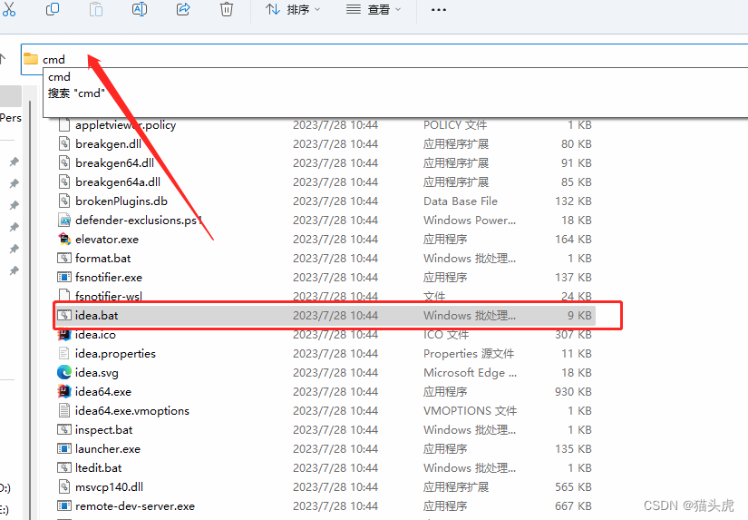This screenshot has height=520, width=748.
Task: Select the appletviewer.policy file name
Action: point(125,125)
